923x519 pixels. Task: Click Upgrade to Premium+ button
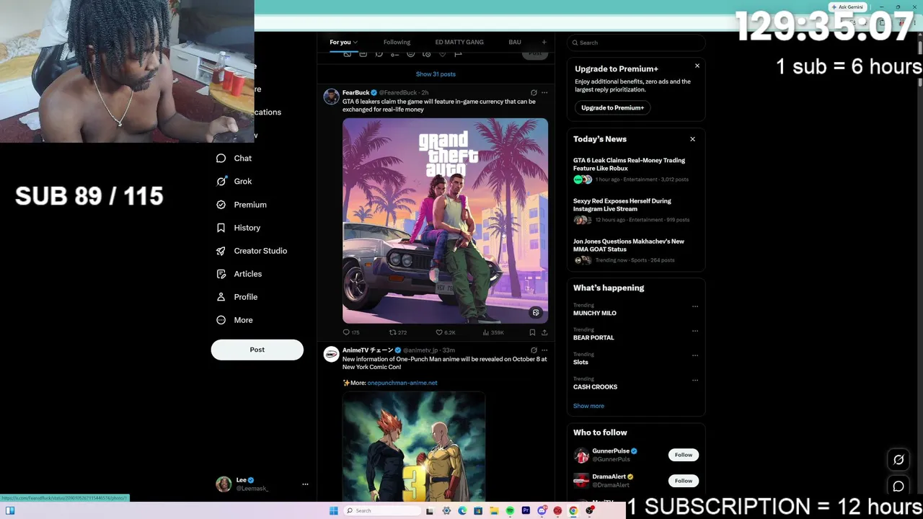pos(613,107)
